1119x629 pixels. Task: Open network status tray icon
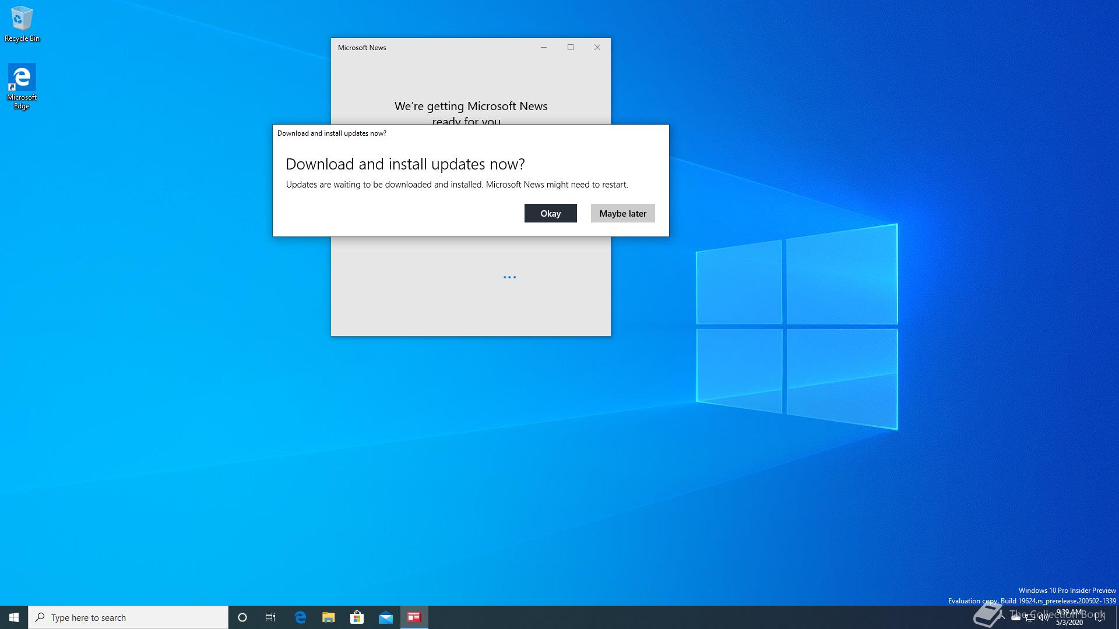[x=1030, y=617]
